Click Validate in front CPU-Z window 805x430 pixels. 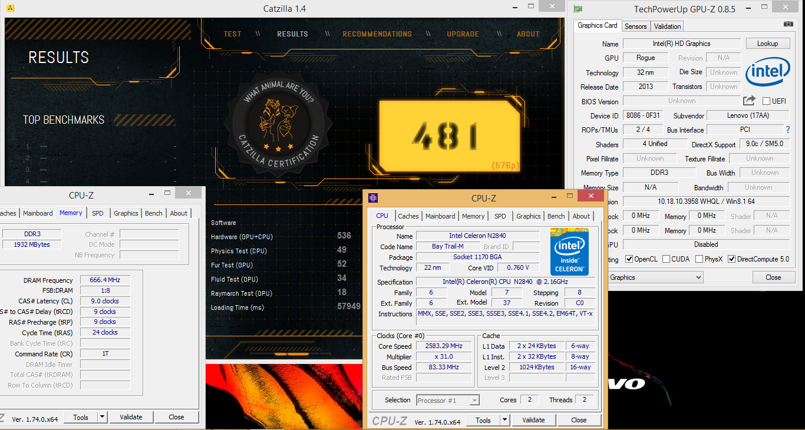533,420
